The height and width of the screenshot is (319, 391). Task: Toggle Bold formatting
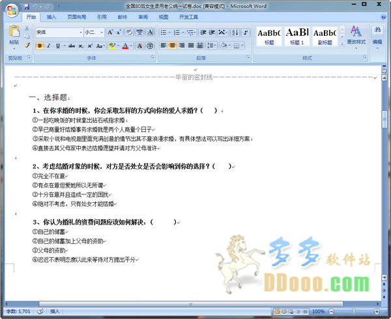point(39,46)
